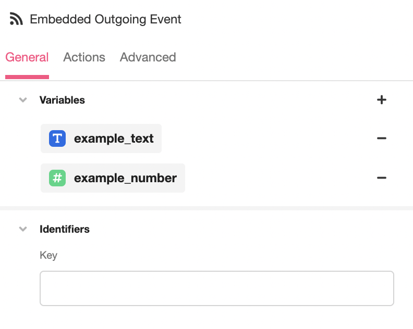Screen dimensions: 413x329
Task: Click the blue text type icon
Action: (x=57, y=138)
